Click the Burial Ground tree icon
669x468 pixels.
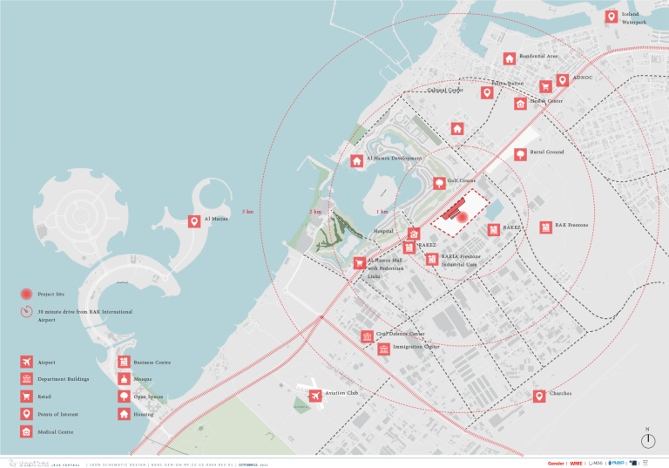[520, 154]
